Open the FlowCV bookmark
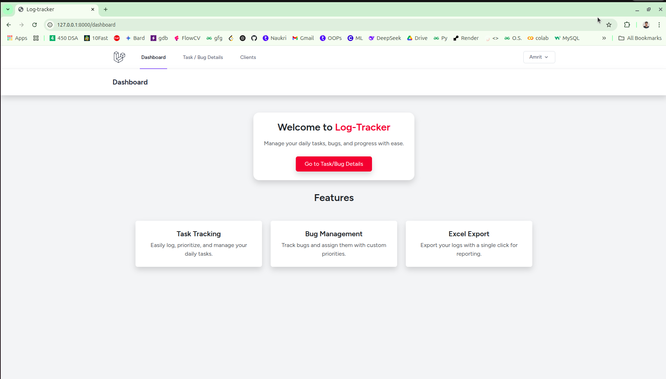Screen dimensions: 666x379 click(x=187, y=38)
